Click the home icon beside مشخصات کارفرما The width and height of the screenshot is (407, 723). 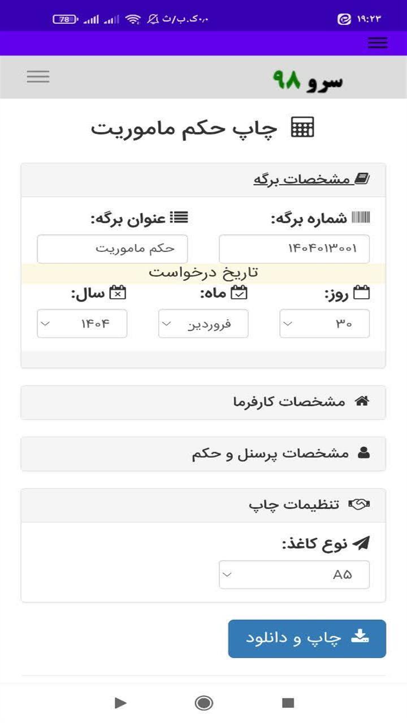[362, 402]
